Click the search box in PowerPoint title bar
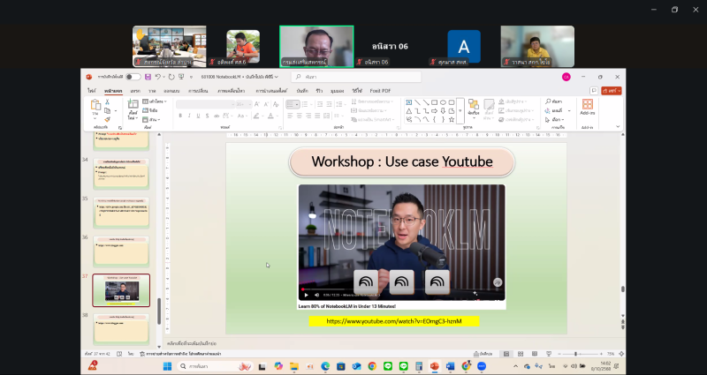 pos(353,77)
